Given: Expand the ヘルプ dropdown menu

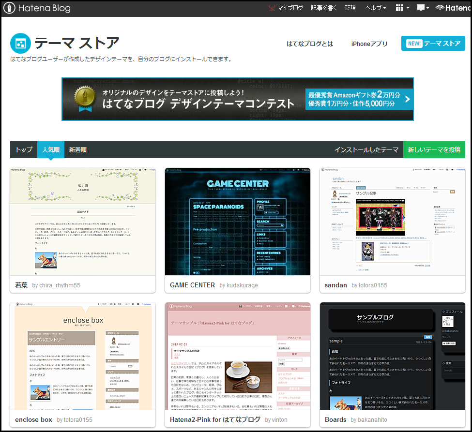Looking at the screenshot, I should pyautogui.click(x=375, y=8).
